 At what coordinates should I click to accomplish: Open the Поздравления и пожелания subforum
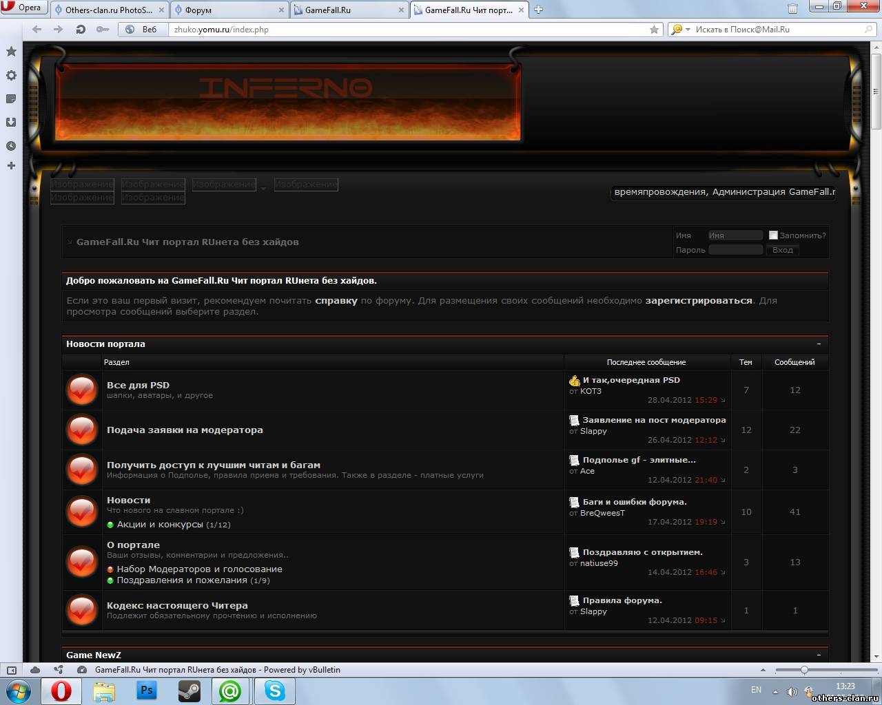182,580
